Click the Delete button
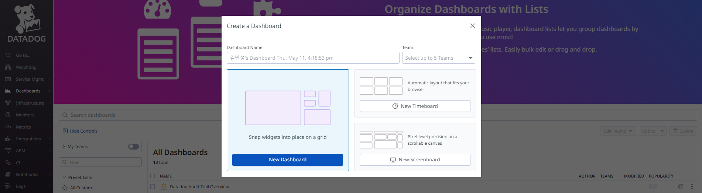Viewport: 702px width, 193px height. 683,131
